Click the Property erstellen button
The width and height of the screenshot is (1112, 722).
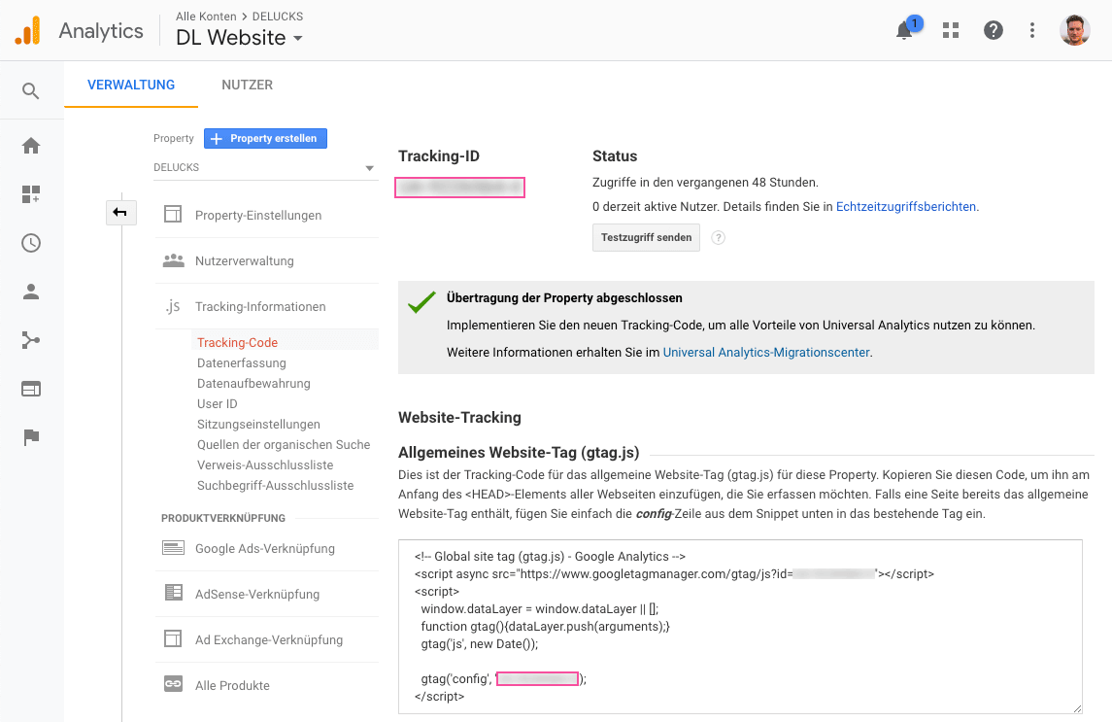tap(265, 138)
